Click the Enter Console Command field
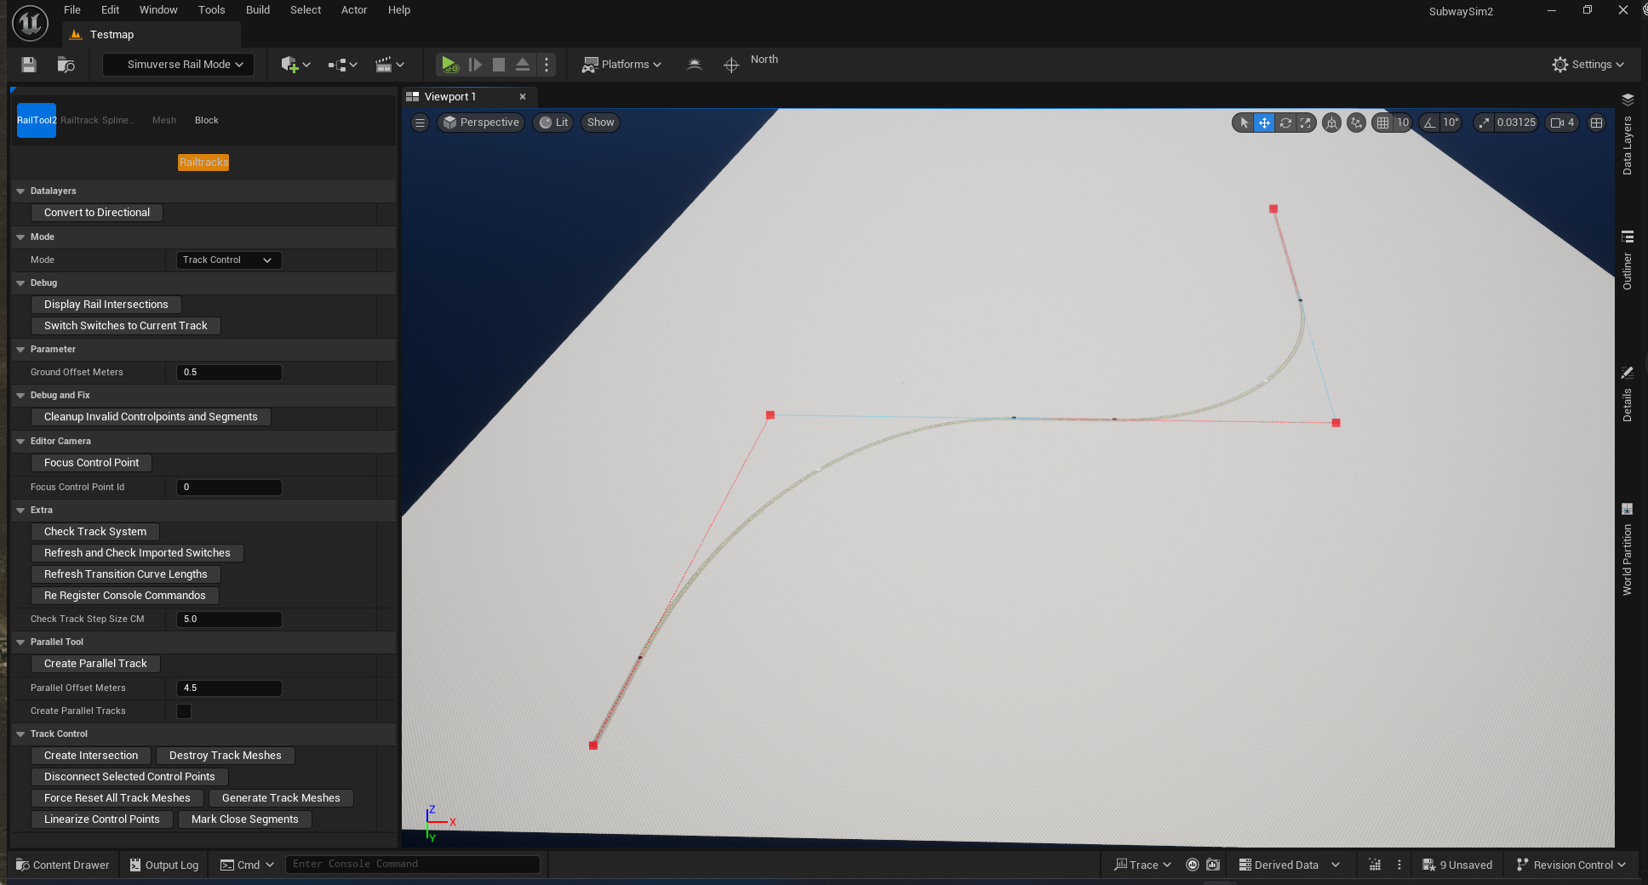 pyautogui.click(x=413, y=865)
